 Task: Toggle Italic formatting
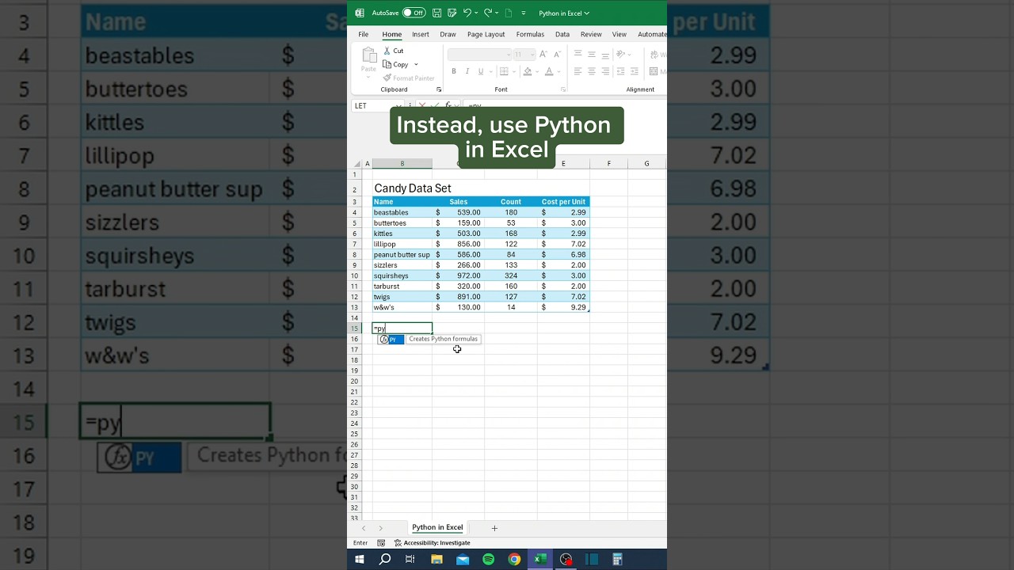click(x=467, y=71)
